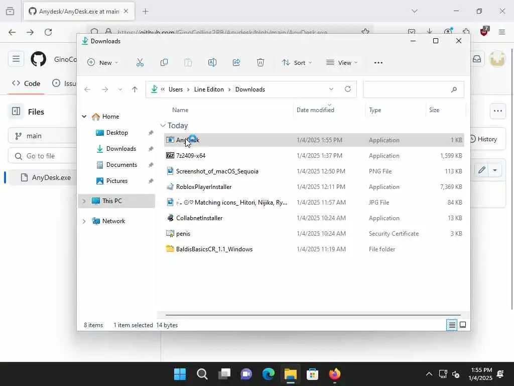Select Downloads in navigation pane

click(x=121, y=149)
